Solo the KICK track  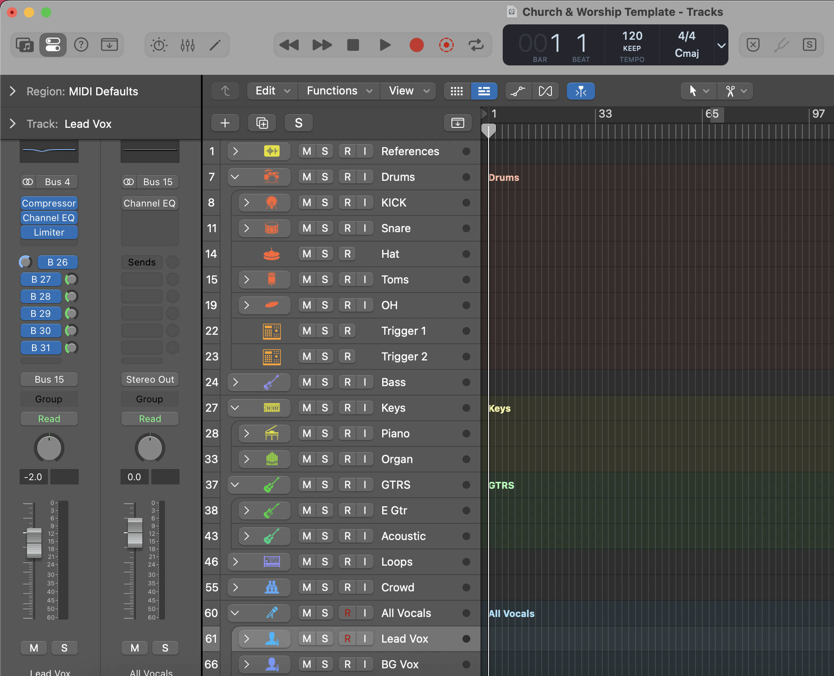(325, 203)
